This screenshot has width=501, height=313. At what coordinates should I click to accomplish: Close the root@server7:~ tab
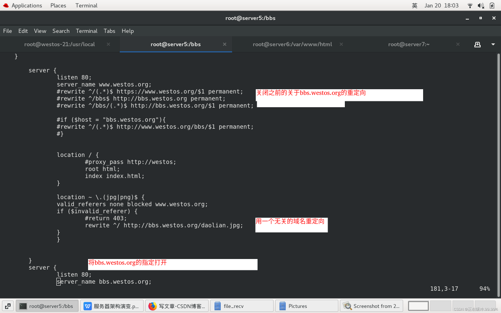(x=458, y=44)
